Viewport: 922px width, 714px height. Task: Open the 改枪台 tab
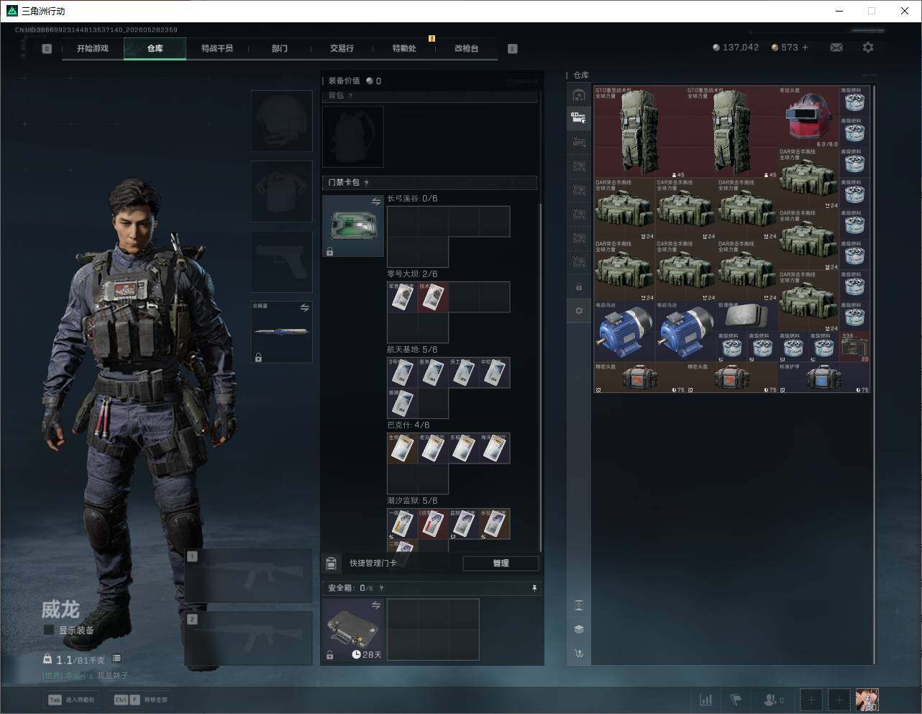tap(466, 48)
